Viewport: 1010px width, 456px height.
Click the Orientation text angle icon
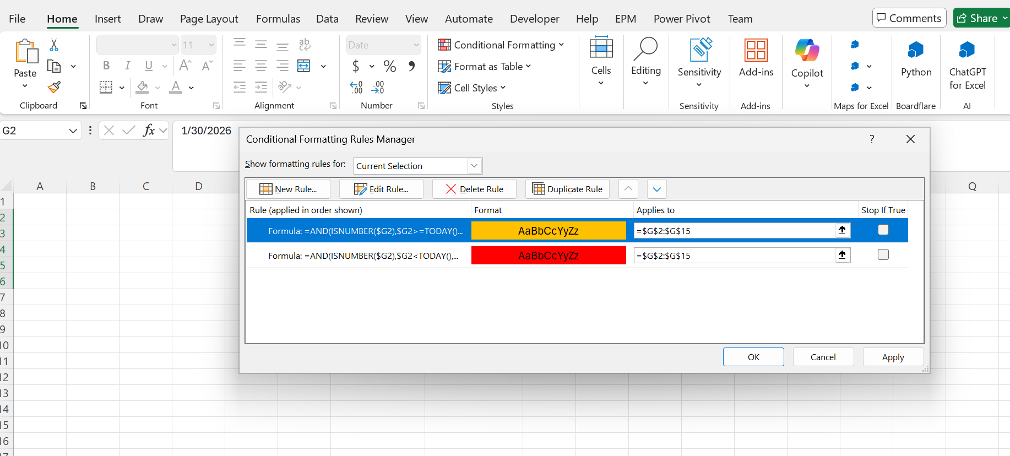point(285,87)
